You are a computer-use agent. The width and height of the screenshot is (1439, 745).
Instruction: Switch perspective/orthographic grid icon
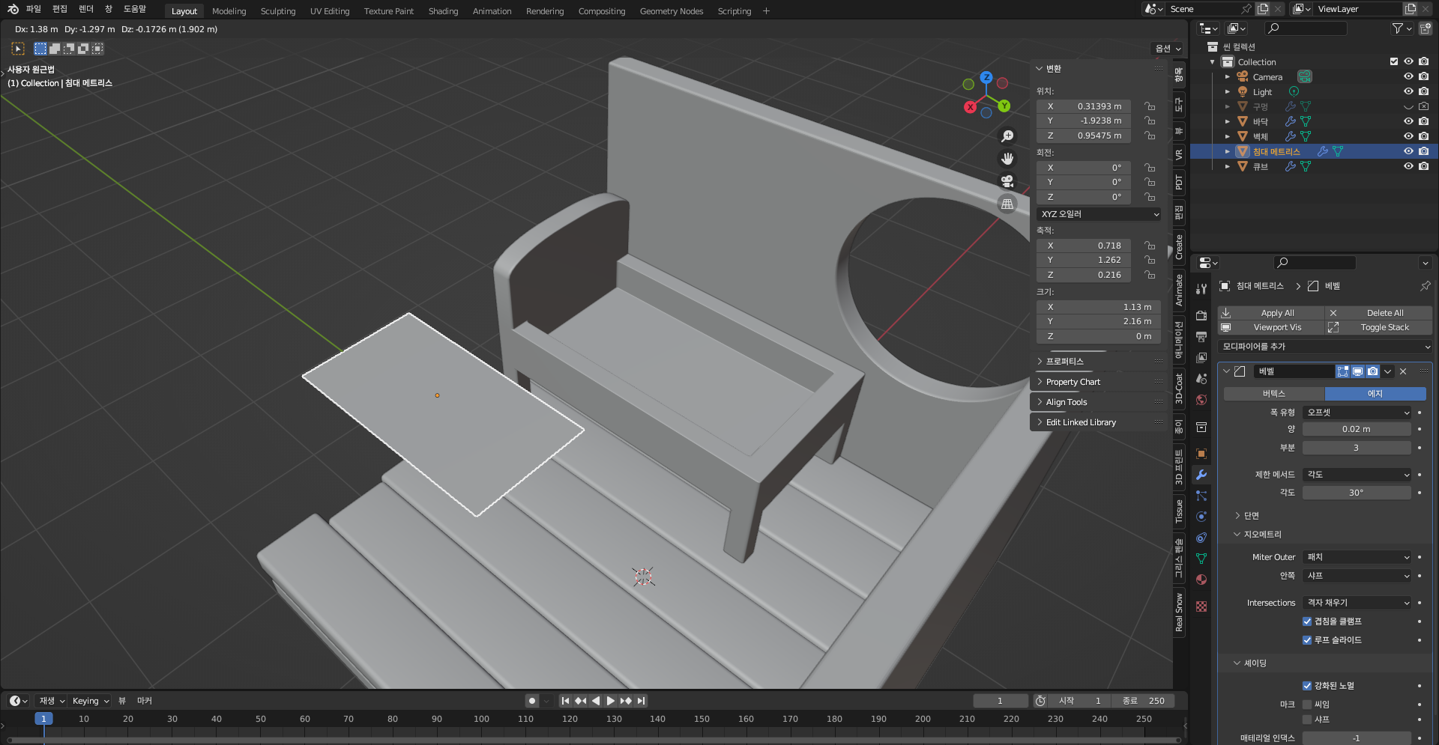click(1007, 204)
